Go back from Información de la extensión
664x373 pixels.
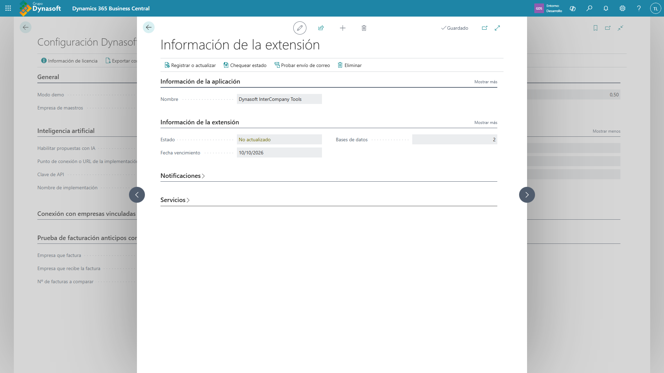coord(149,27)
